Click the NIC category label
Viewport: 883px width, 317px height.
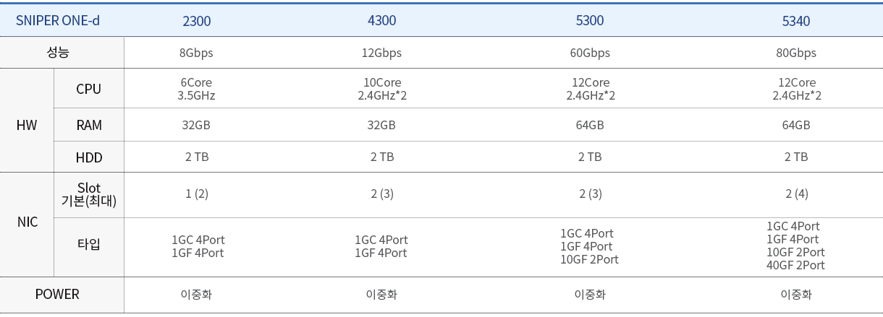[27, 222]
